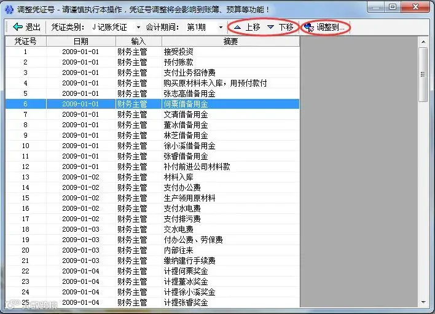435x314 pixels.
Task: Click voucher number 13 cell
Action: pos(26,177)
